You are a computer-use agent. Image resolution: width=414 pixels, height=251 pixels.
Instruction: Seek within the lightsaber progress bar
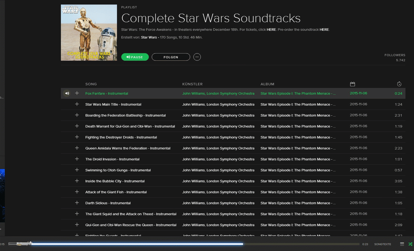pos(196,244)
